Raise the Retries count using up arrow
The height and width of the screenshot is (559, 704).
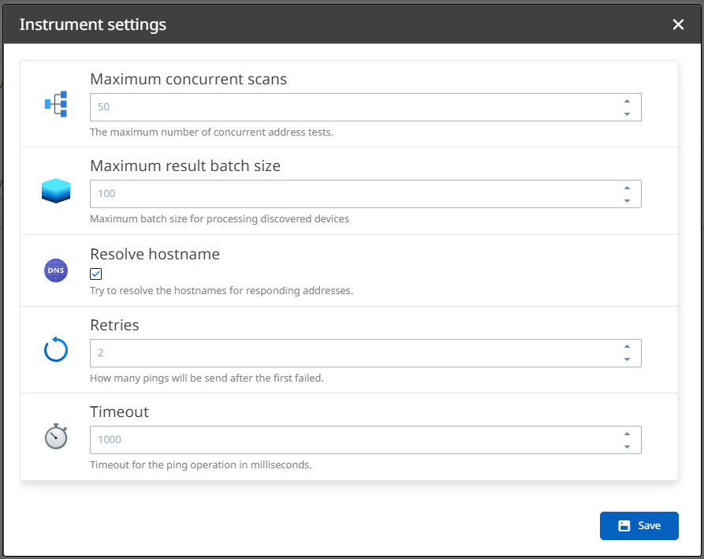pos(627,346)
